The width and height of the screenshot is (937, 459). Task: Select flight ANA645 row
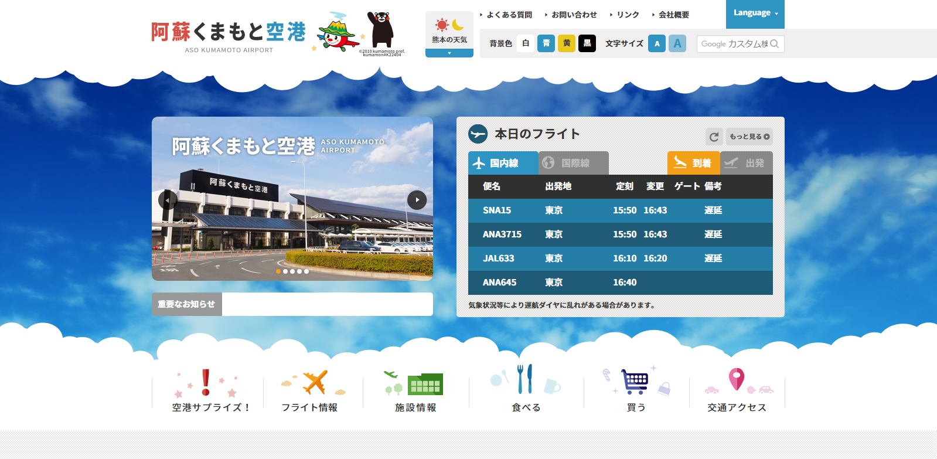coord(621,283)
